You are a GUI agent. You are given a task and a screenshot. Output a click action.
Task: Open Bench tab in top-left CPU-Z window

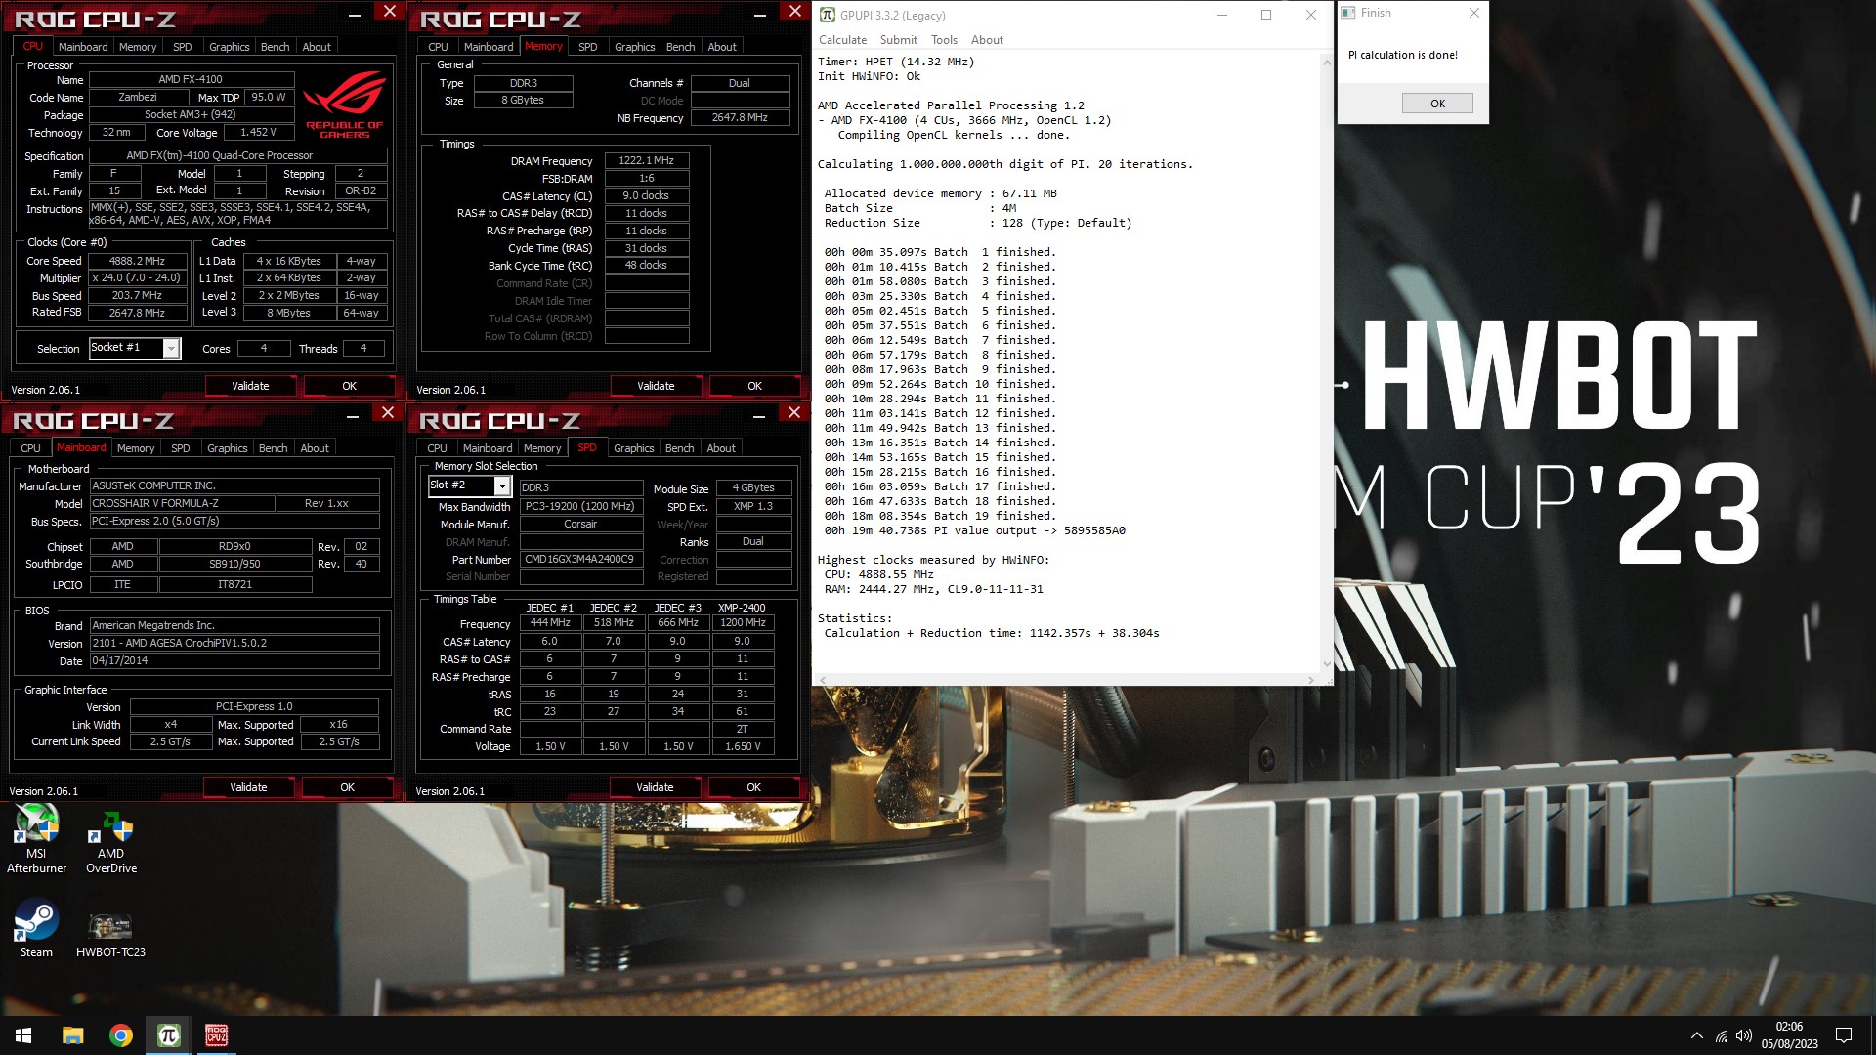point(275,47)
